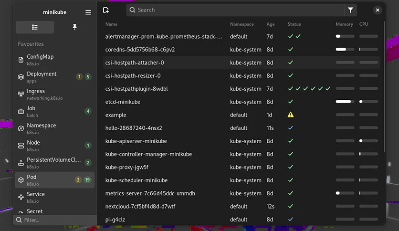Image resolution: width=399 pixels, height=231 pixels.
Task: Click Pod green badge showing 19
Action: point(87,180)
